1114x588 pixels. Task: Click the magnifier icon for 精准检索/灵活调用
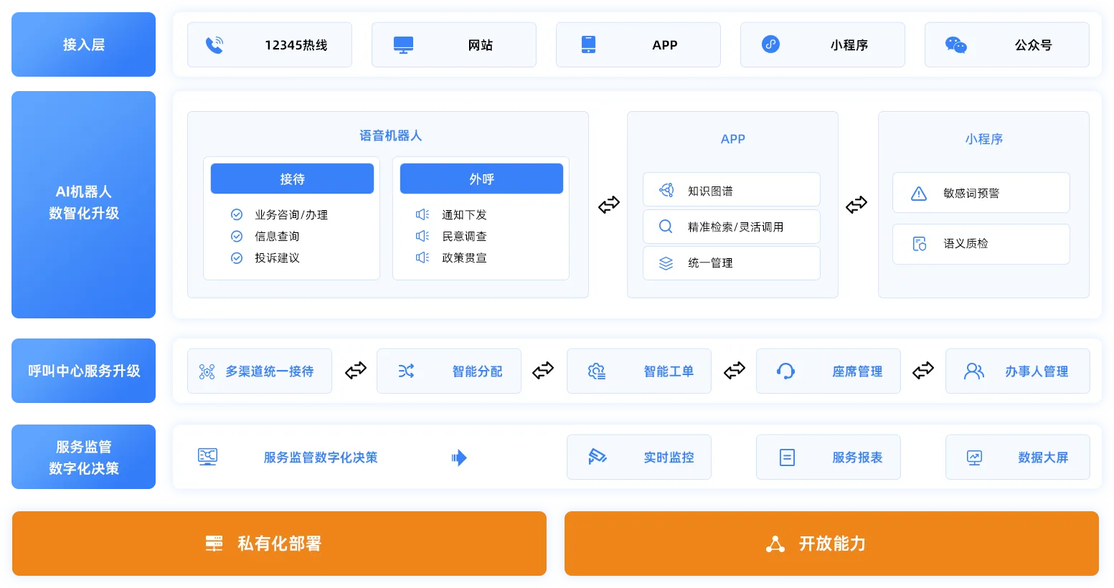pyautogui.click(x=666, y=227)
